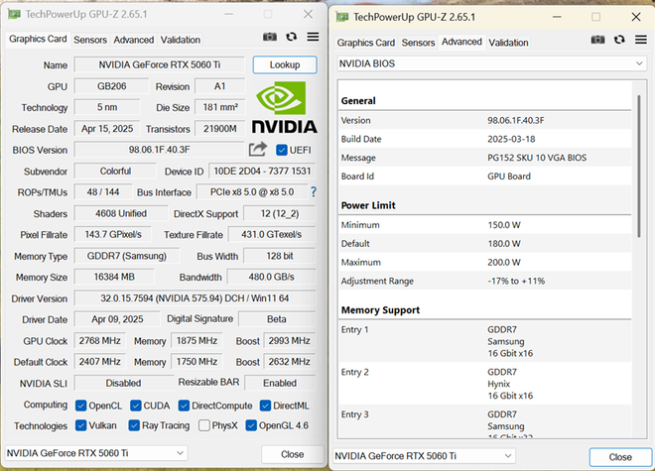Toggle the PhysX checkbox
Viewport: 655px width, 471px height.
pyautogui.click(x=203, y=425)
